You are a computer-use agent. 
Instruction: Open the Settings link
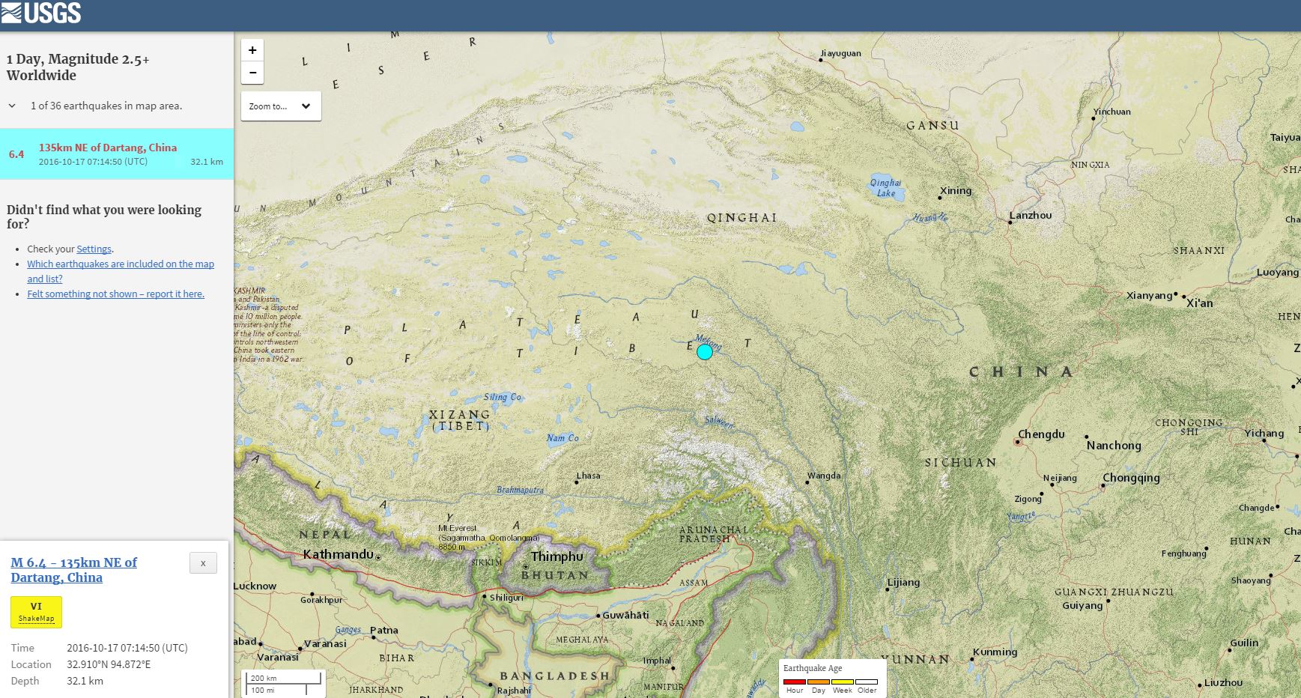click(x=94, y=249)
